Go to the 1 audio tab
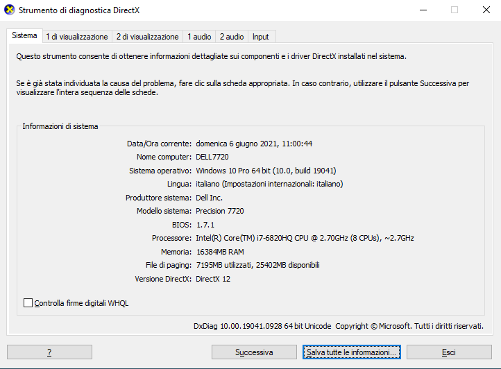501x369 pixels. click(x=199, y=37)
